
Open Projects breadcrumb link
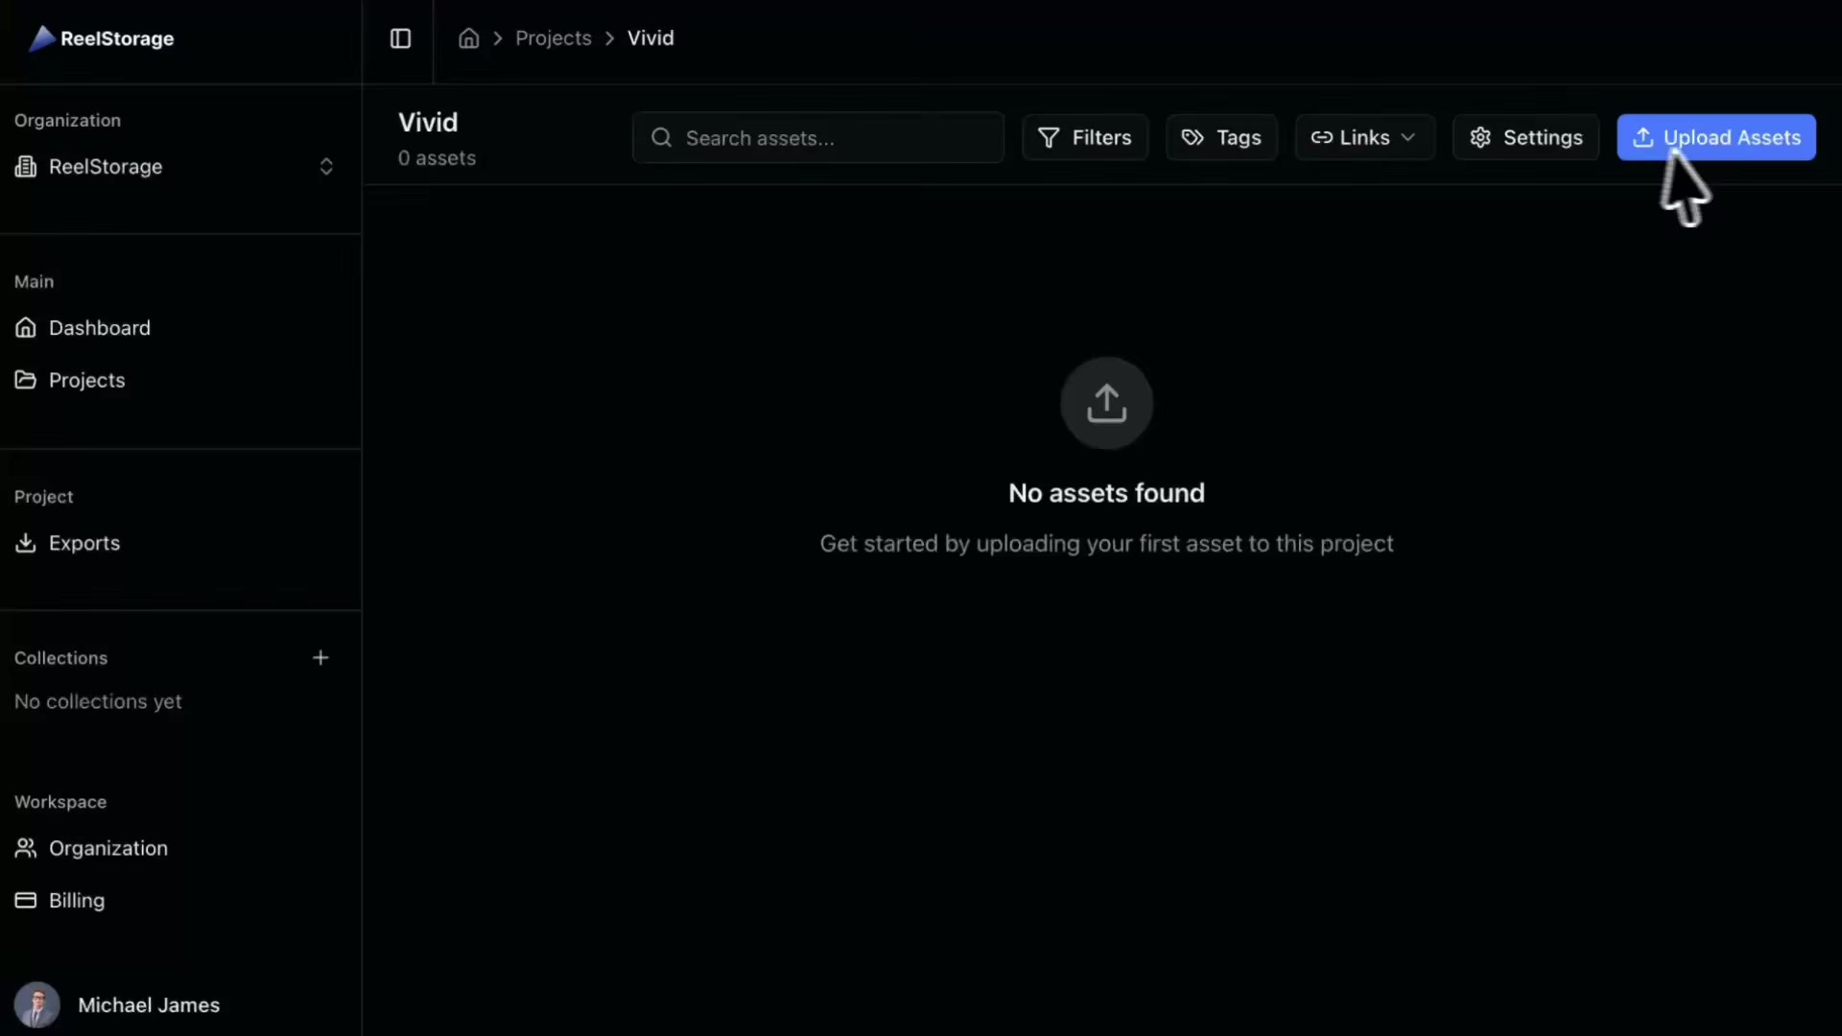coord(554,38)
